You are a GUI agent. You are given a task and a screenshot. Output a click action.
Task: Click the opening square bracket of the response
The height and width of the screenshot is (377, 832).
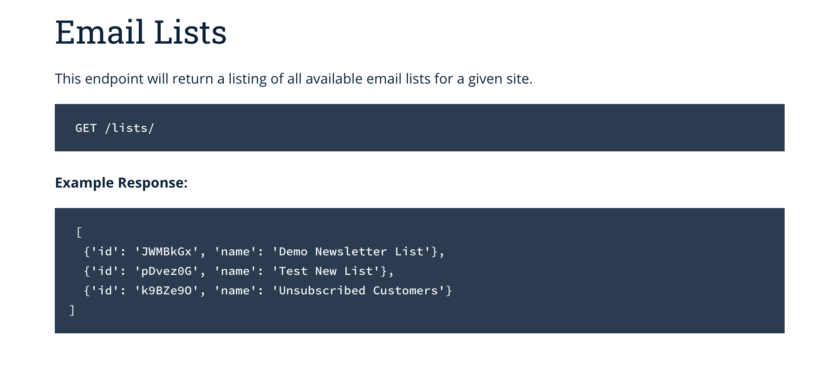point(79,232)
